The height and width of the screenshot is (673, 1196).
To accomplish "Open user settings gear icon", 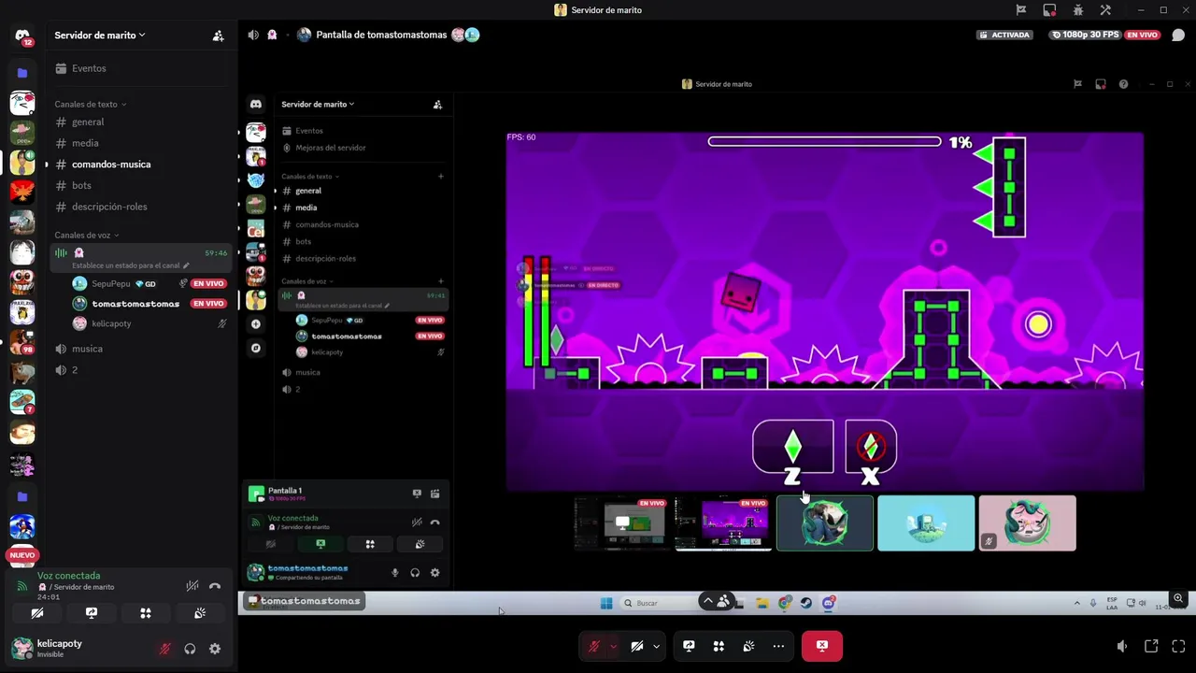I will (x=215, y=649).
